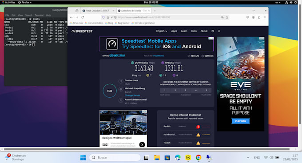Open the more share options icon

pyautogui.click(x=123, y=56)
